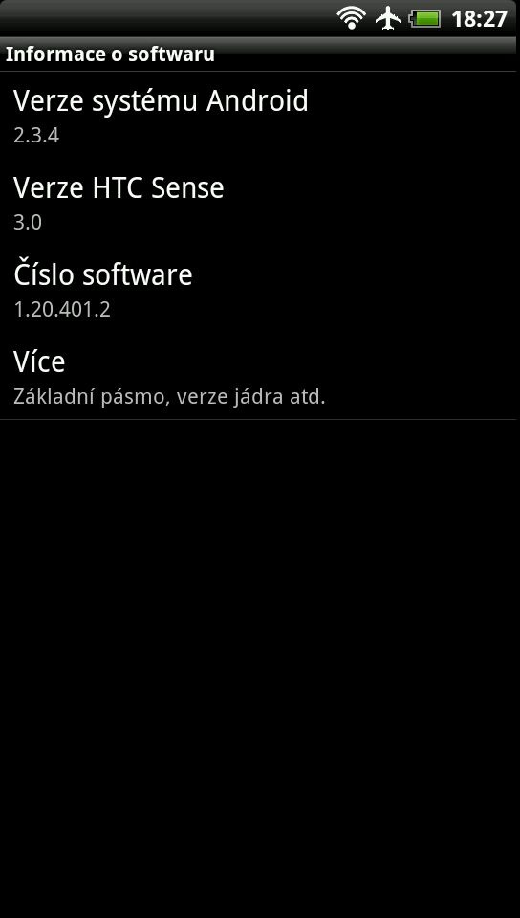Screen dimensions: 520x918
Task: Tap the airplane mode icon
Action: pos(388,19)
